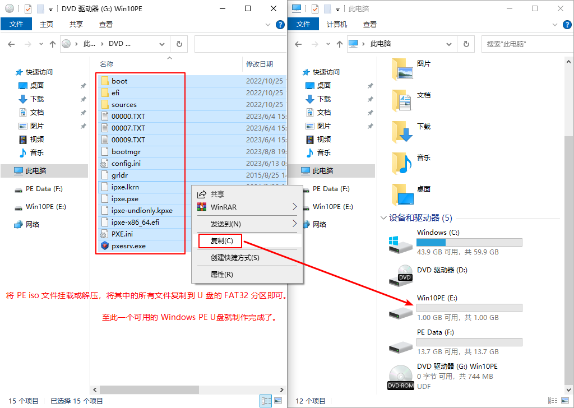This screenshot has width=574, height=408.
Task: Open PE Data (F:) drive in main pane
Action: [455, 342]
